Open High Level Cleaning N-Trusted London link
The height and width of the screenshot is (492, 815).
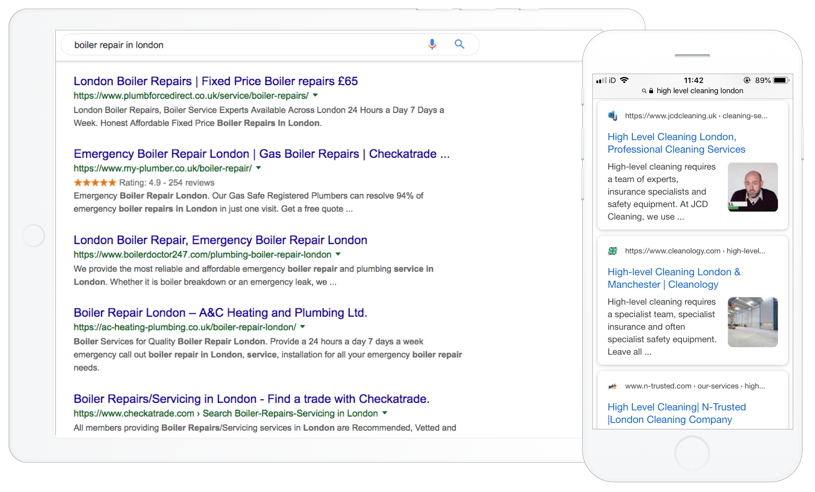pyautogui.click(x=677, y=413)
